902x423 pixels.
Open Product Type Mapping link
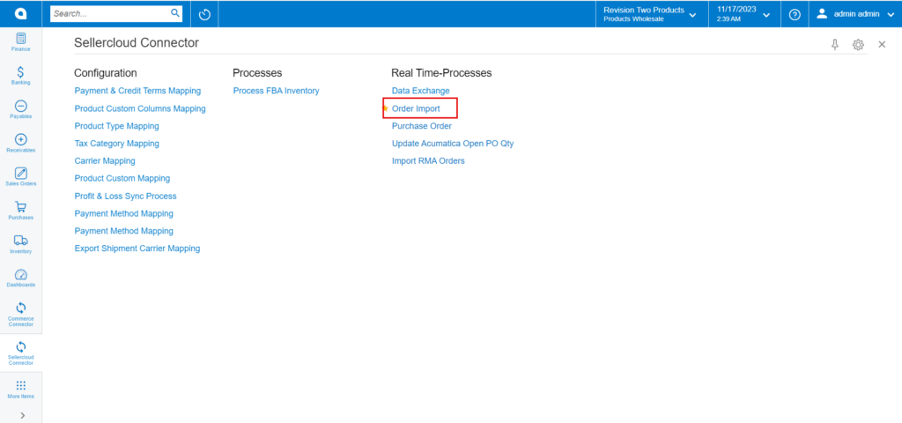point(117,125)
